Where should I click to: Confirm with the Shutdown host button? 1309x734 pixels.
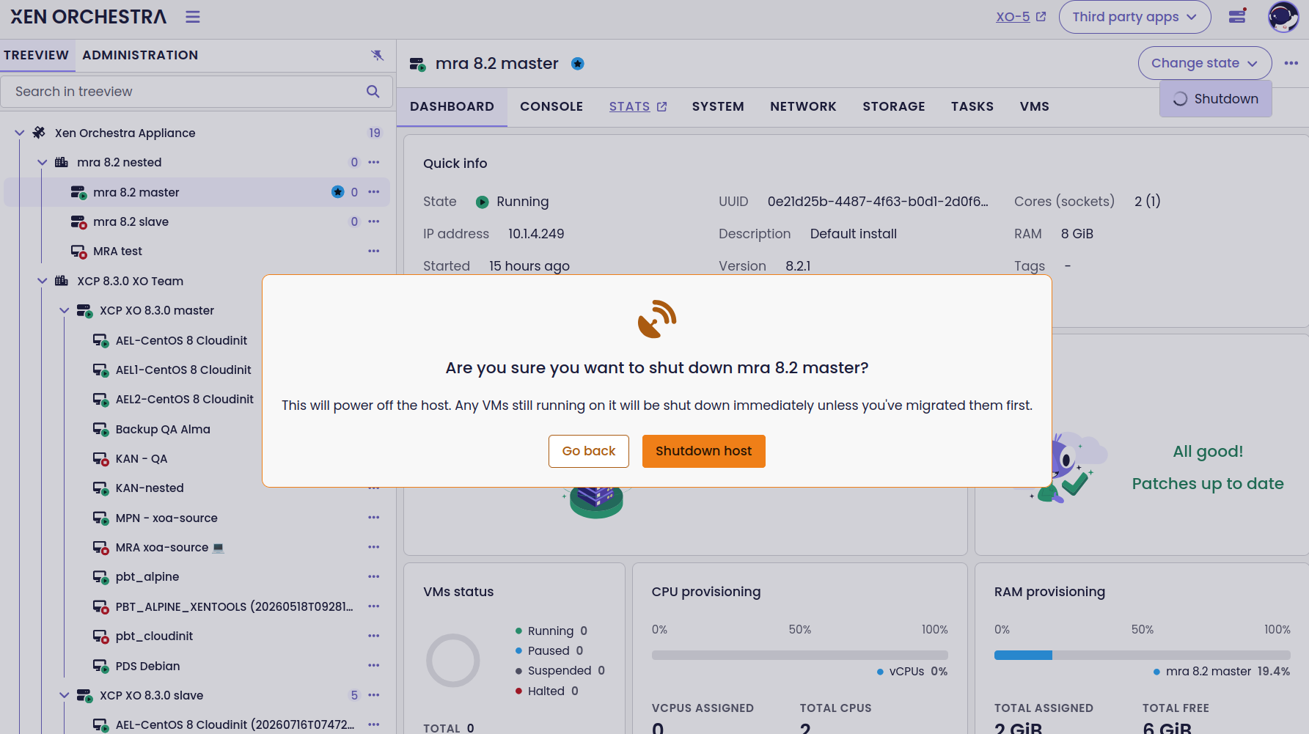click(x=704, y=451)
